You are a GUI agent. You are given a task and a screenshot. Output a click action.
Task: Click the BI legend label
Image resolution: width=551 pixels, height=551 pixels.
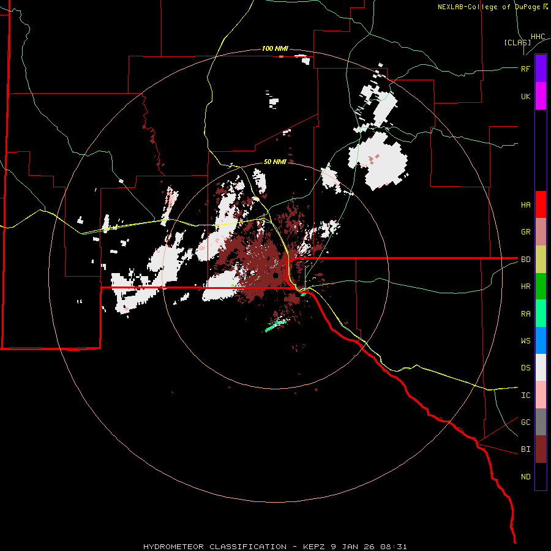point(525,449)
